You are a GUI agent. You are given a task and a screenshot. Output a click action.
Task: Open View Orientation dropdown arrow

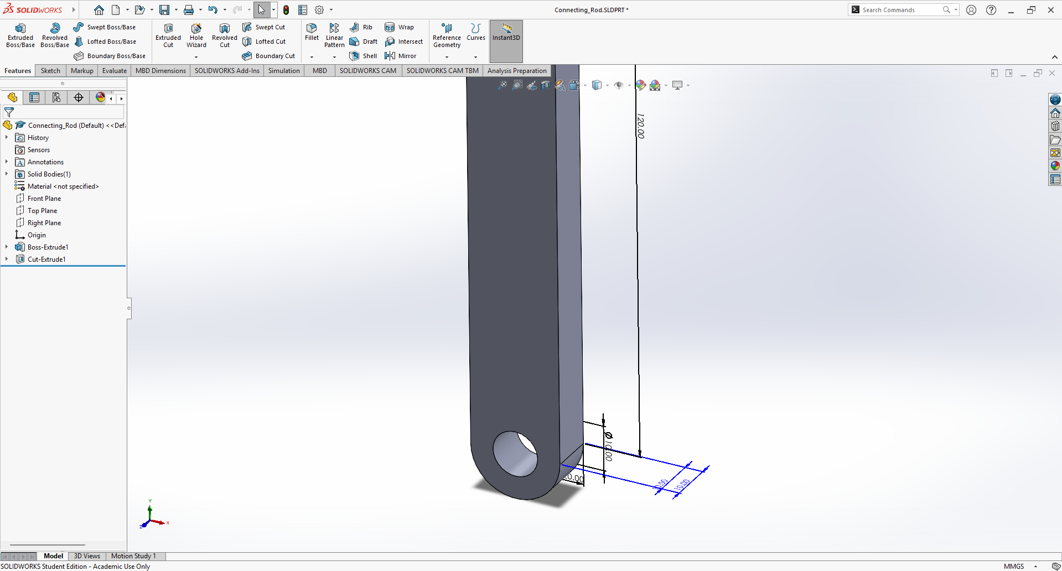coord(585,85)
